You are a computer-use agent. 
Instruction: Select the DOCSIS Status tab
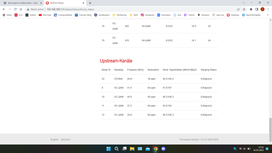[65, 3]
